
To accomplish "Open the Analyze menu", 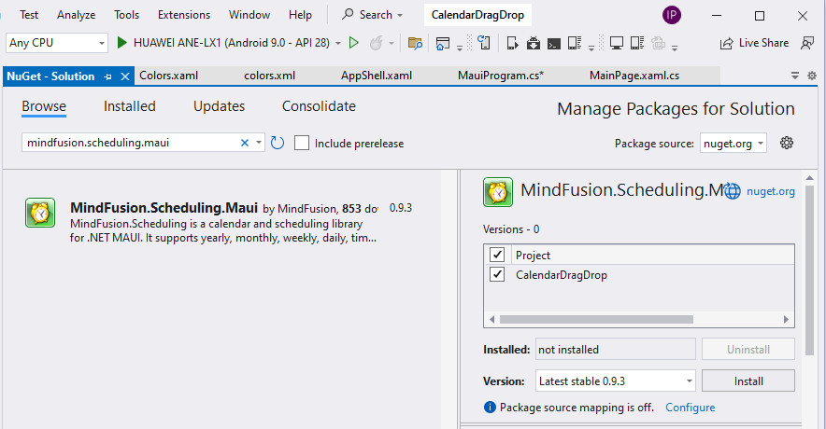I will tap(77, 15).
